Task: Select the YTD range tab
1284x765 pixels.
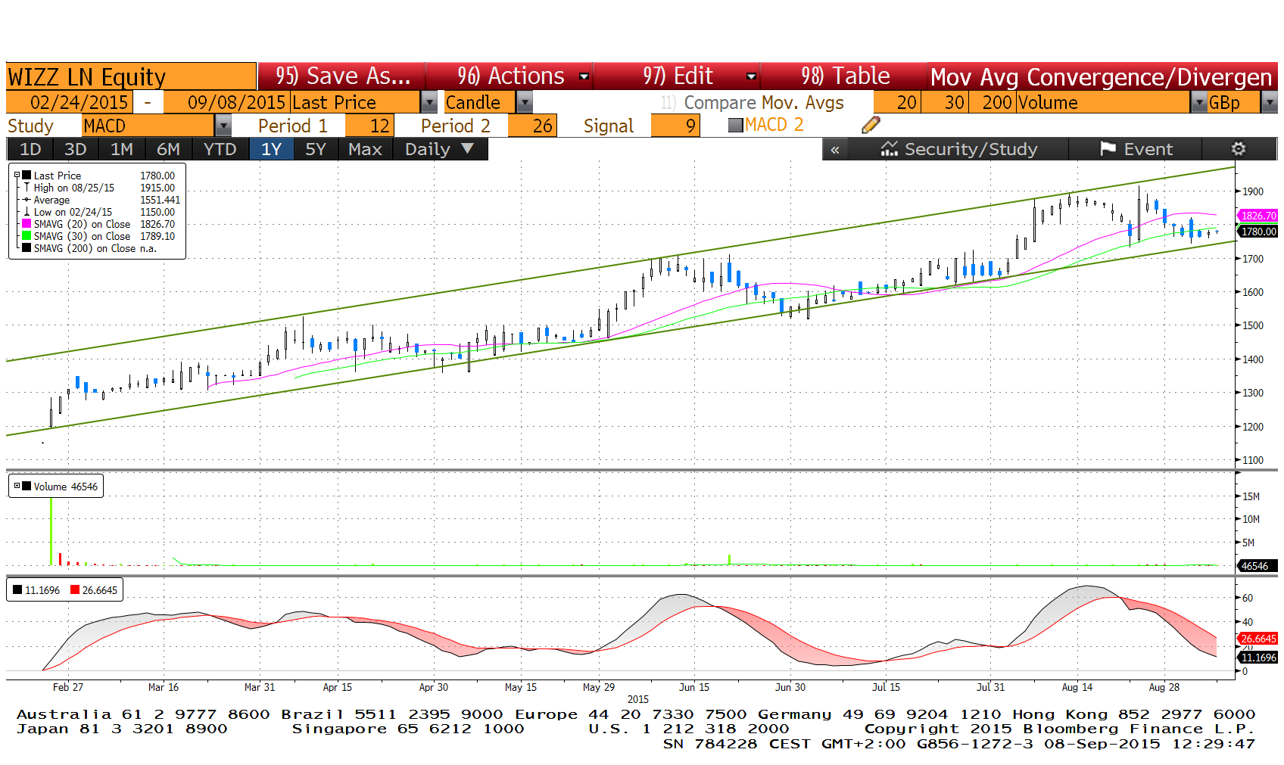Action: 220,149
